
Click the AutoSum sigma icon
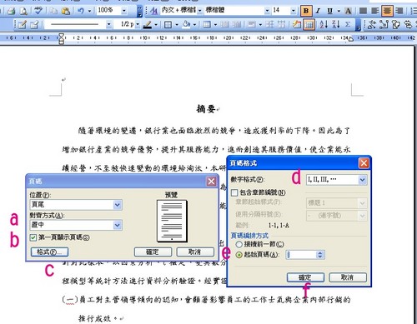point(348,25)
